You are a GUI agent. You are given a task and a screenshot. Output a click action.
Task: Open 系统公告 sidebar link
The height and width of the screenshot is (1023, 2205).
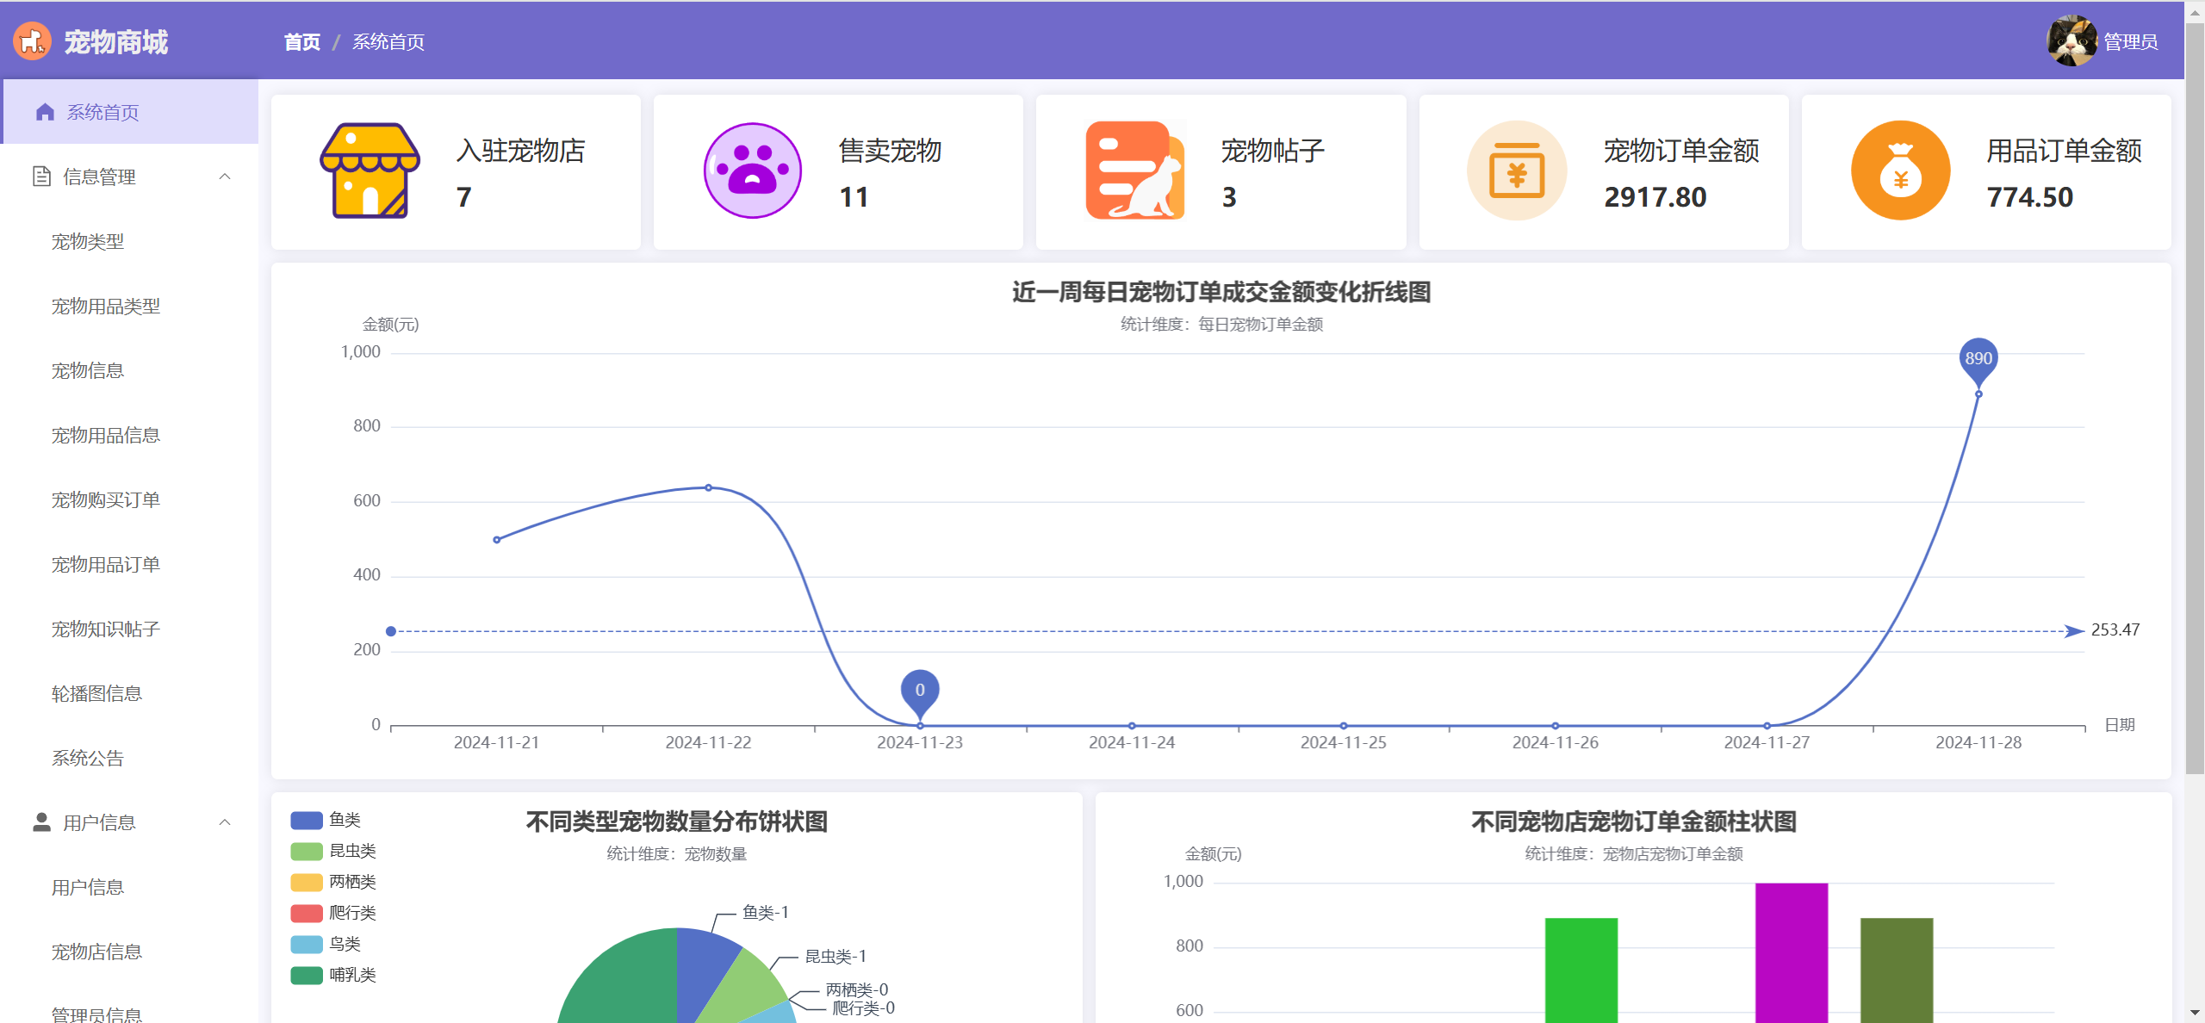(x=88, y=758)
